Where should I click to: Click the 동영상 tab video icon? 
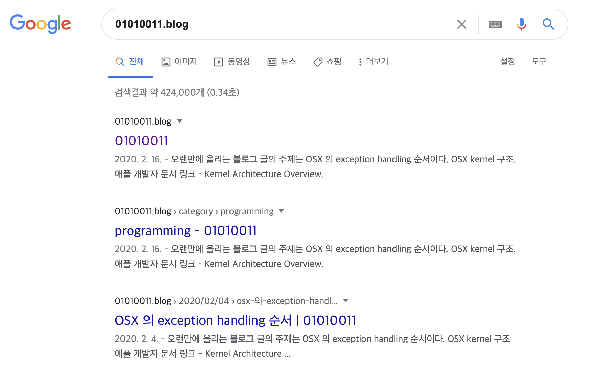click(219, 62)
